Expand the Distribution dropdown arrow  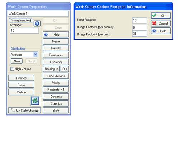(x=35, y=55)
